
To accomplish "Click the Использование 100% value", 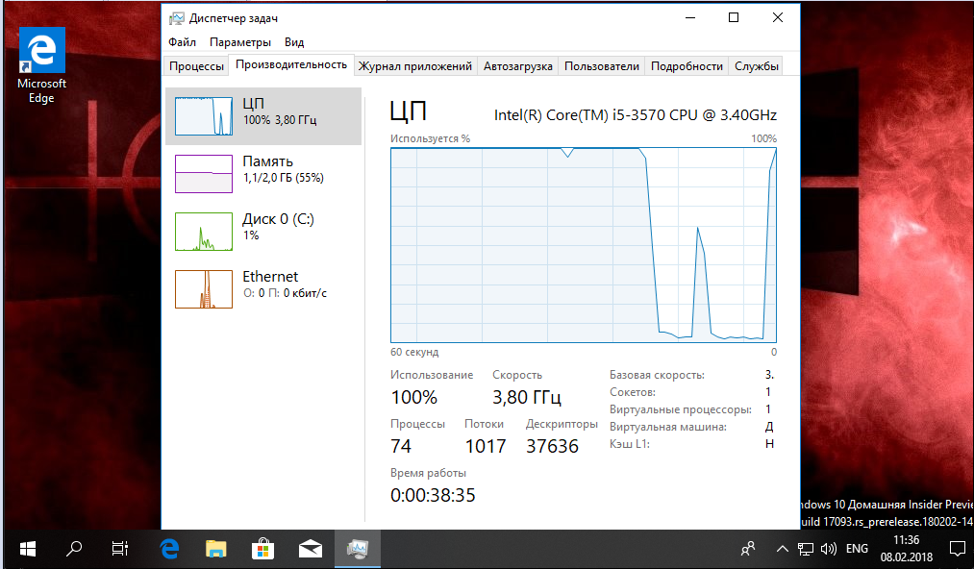I will click(413, 397).
